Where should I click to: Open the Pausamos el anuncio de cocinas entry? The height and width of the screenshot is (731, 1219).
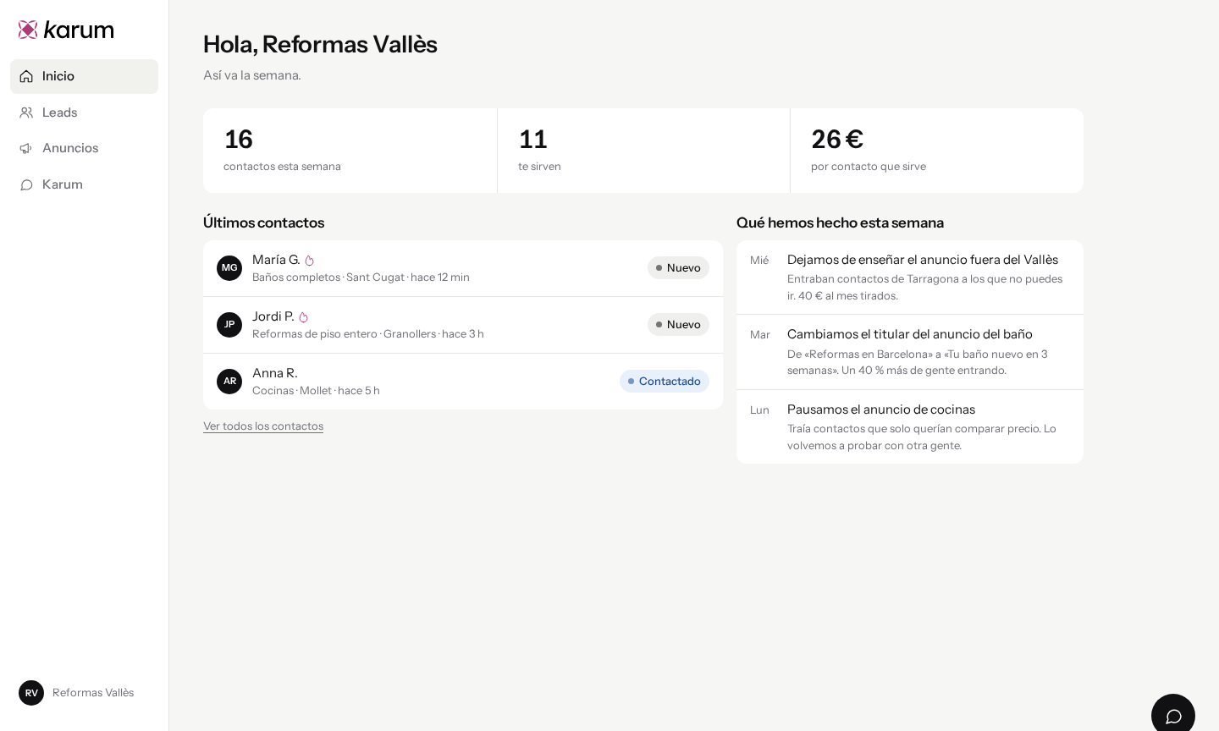click(910, 426)
